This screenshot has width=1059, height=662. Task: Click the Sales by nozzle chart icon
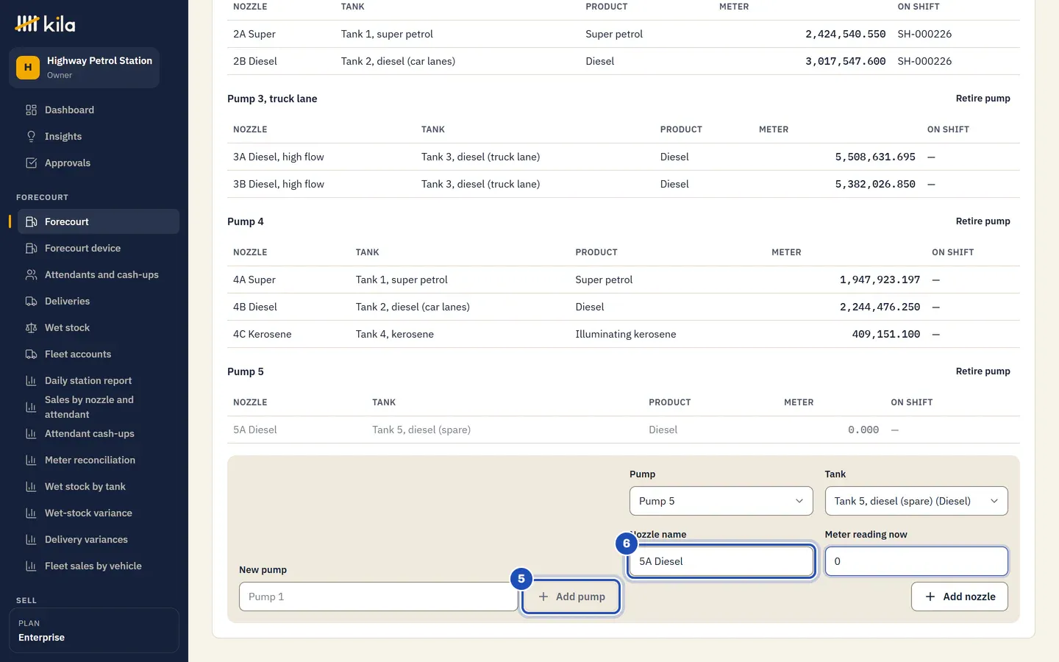click(x=31, y=407)
